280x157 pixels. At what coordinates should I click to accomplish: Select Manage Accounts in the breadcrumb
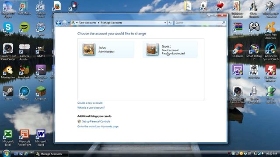[112, 23]
